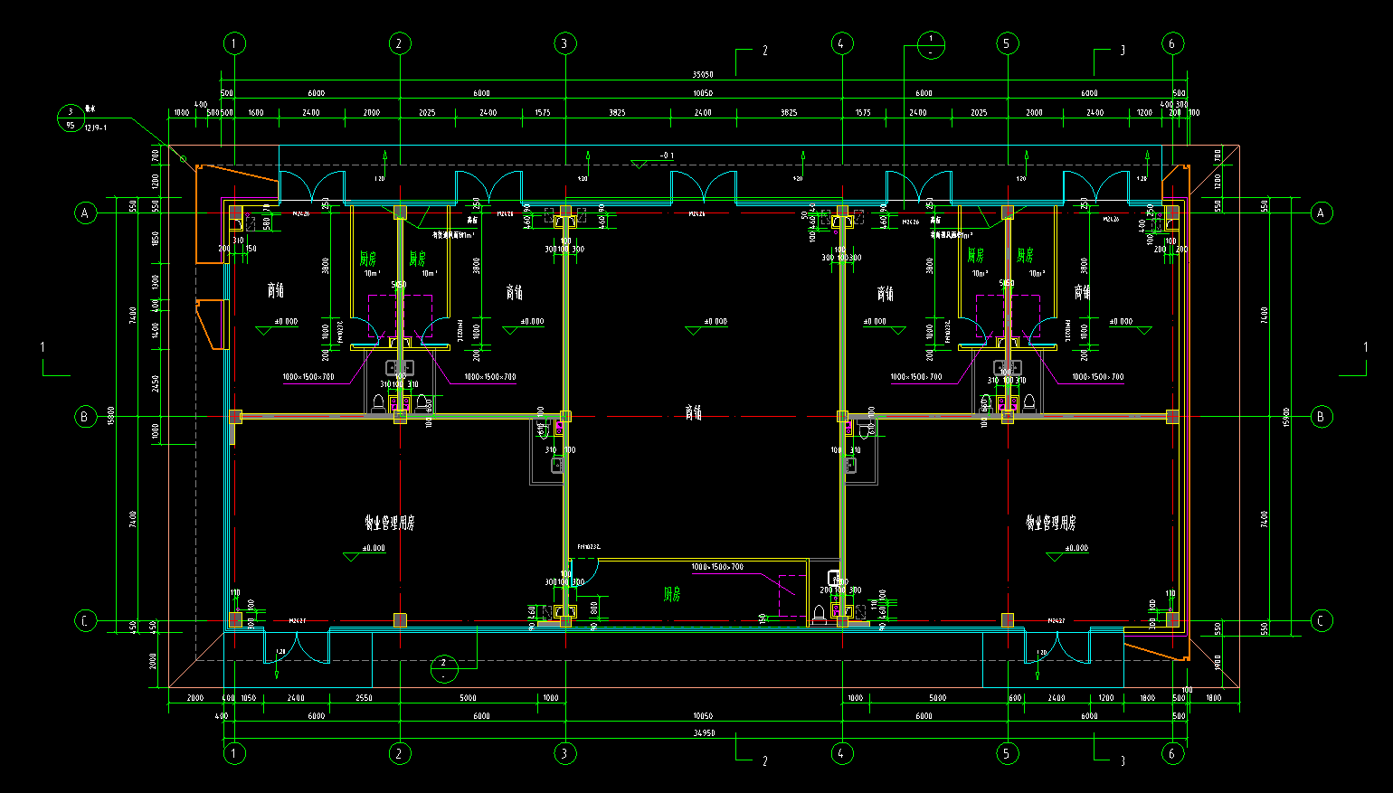
Task: Click the ±0.000 elevation in central shop
Action: coord(715,321)
